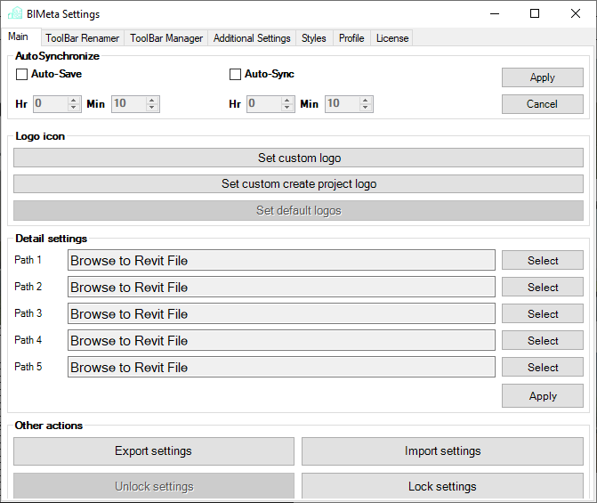This screenshot has width=597, height=503.
Task: Click the Path 3 Revit file field
Action: tap(281, 314)
